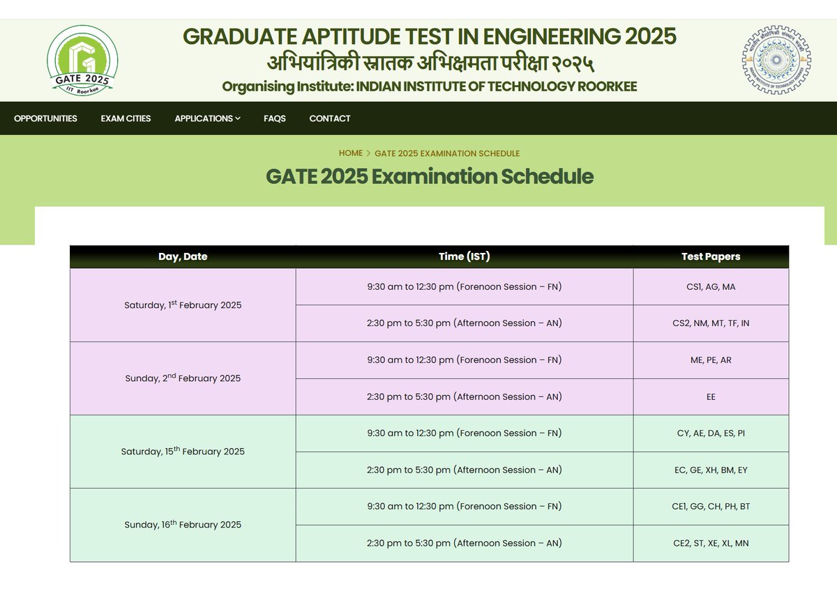Viewport: 837px width, 591px height.
Task: Click the 'CE1, GG, CH, PH, BT' papers cell
Action: (x=711, y=507)
